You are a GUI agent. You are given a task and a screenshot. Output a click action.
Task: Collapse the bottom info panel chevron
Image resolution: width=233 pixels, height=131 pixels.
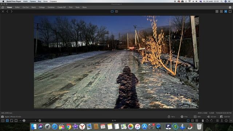(x=231, y=120)
